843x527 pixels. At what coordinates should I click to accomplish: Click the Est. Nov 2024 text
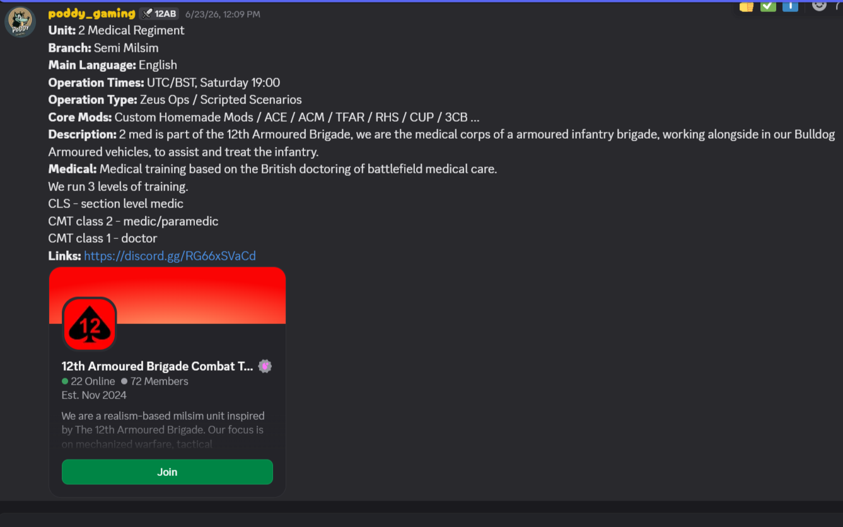click(94, 395)
